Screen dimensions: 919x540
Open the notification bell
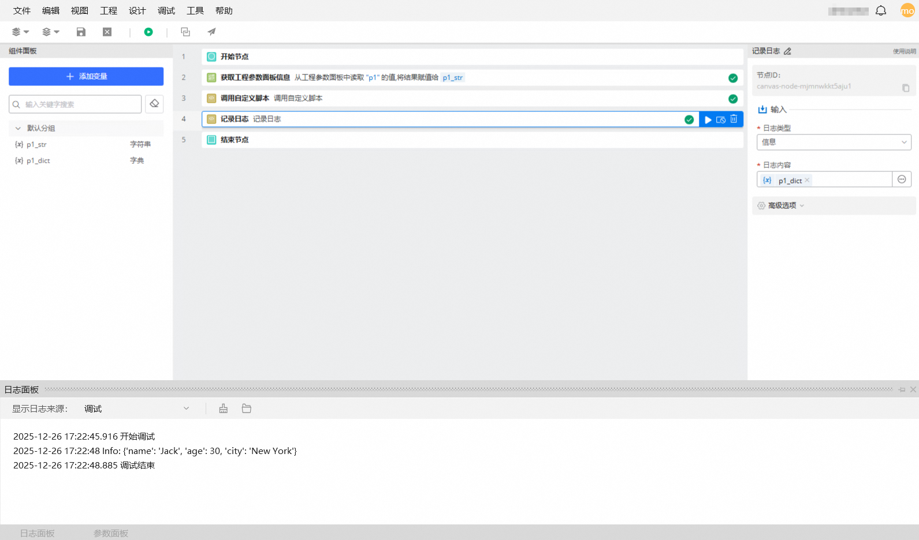click(881, 10)
